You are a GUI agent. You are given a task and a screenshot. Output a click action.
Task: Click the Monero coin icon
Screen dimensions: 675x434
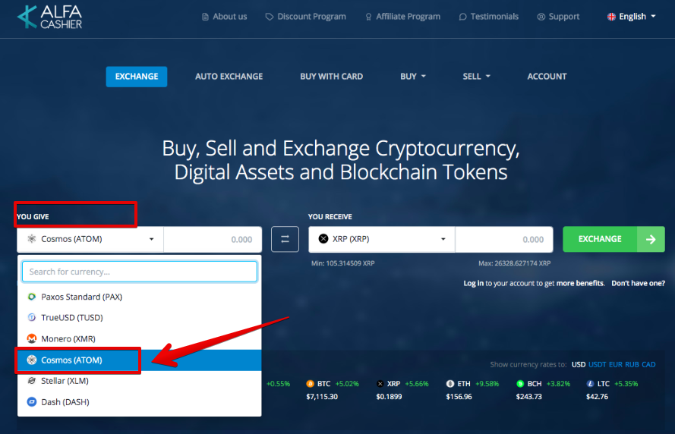(31, 338)
